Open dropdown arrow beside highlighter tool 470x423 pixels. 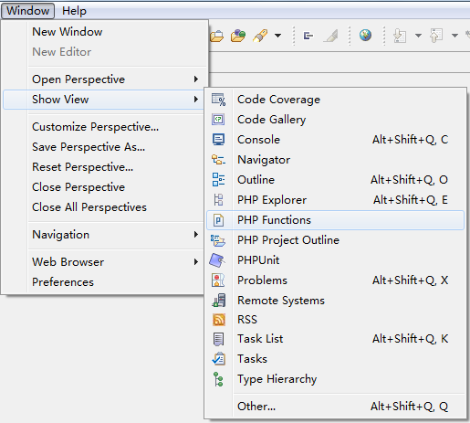pyautogui.click(x=277, y=36)
